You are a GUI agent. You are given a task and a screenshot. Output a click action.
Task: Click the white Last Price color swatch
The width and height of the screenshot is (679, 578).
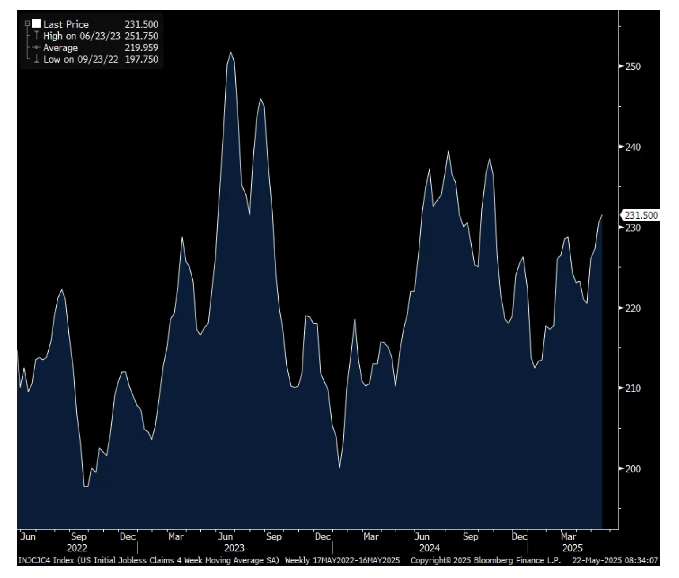(x=36, y=24)
